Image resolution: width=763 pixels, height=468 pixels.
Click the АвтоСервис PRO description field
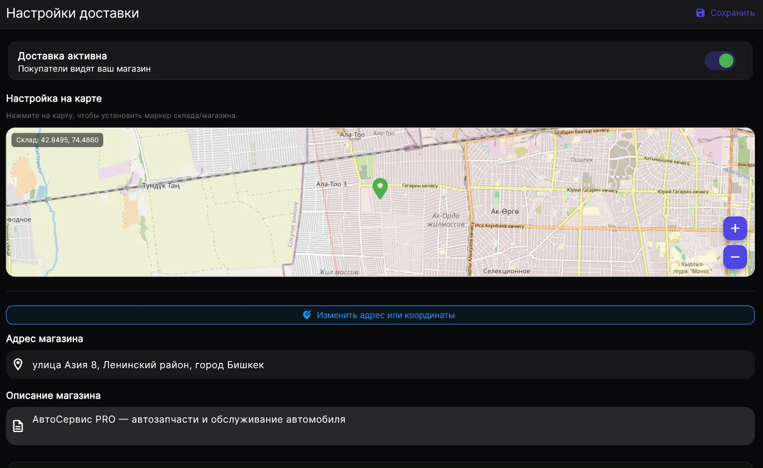[x=380, y=426]
